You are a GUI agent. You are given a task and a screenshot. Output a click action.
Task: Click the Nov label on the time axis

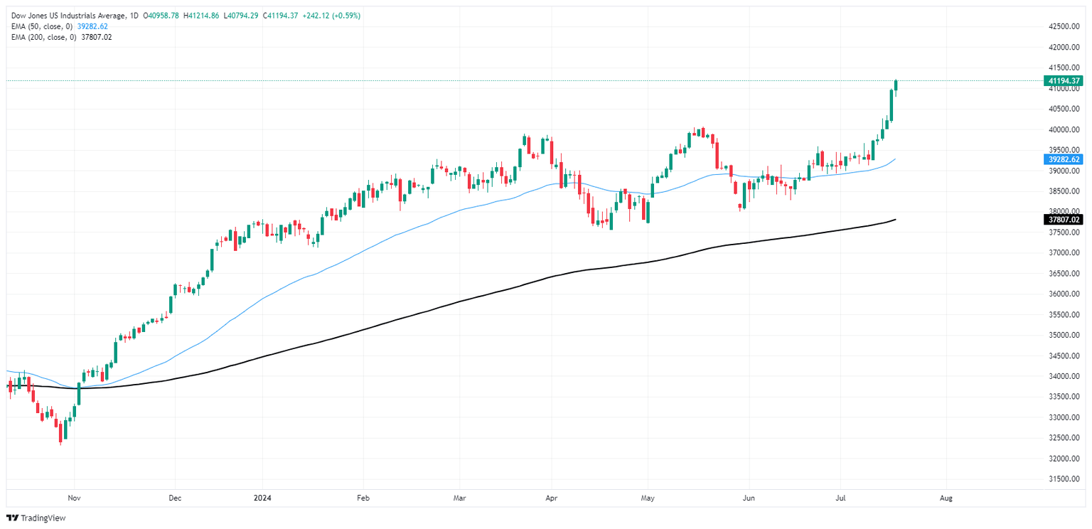click(x=73, y=497)
